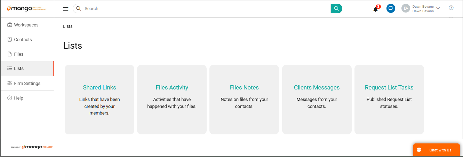Open notifications bell with red badge
463x157 pixels.
click(x=376, y=9)
